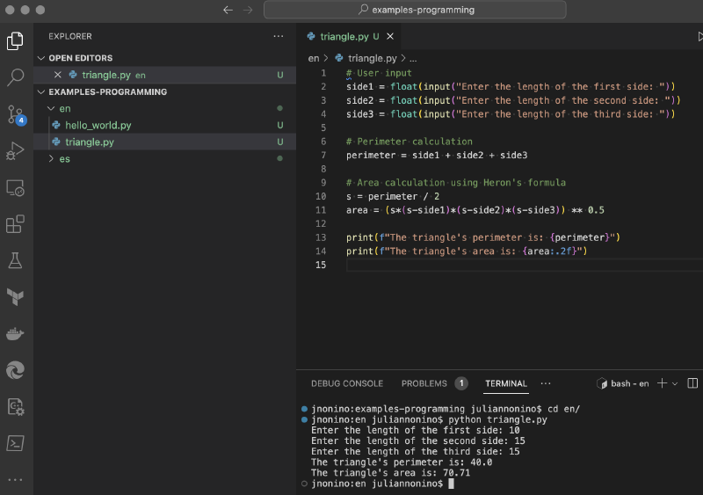The width and height of the screenshot is (703, 495).
Task: Close the triangle.py editor tab
Action: [x=391, y=36]
